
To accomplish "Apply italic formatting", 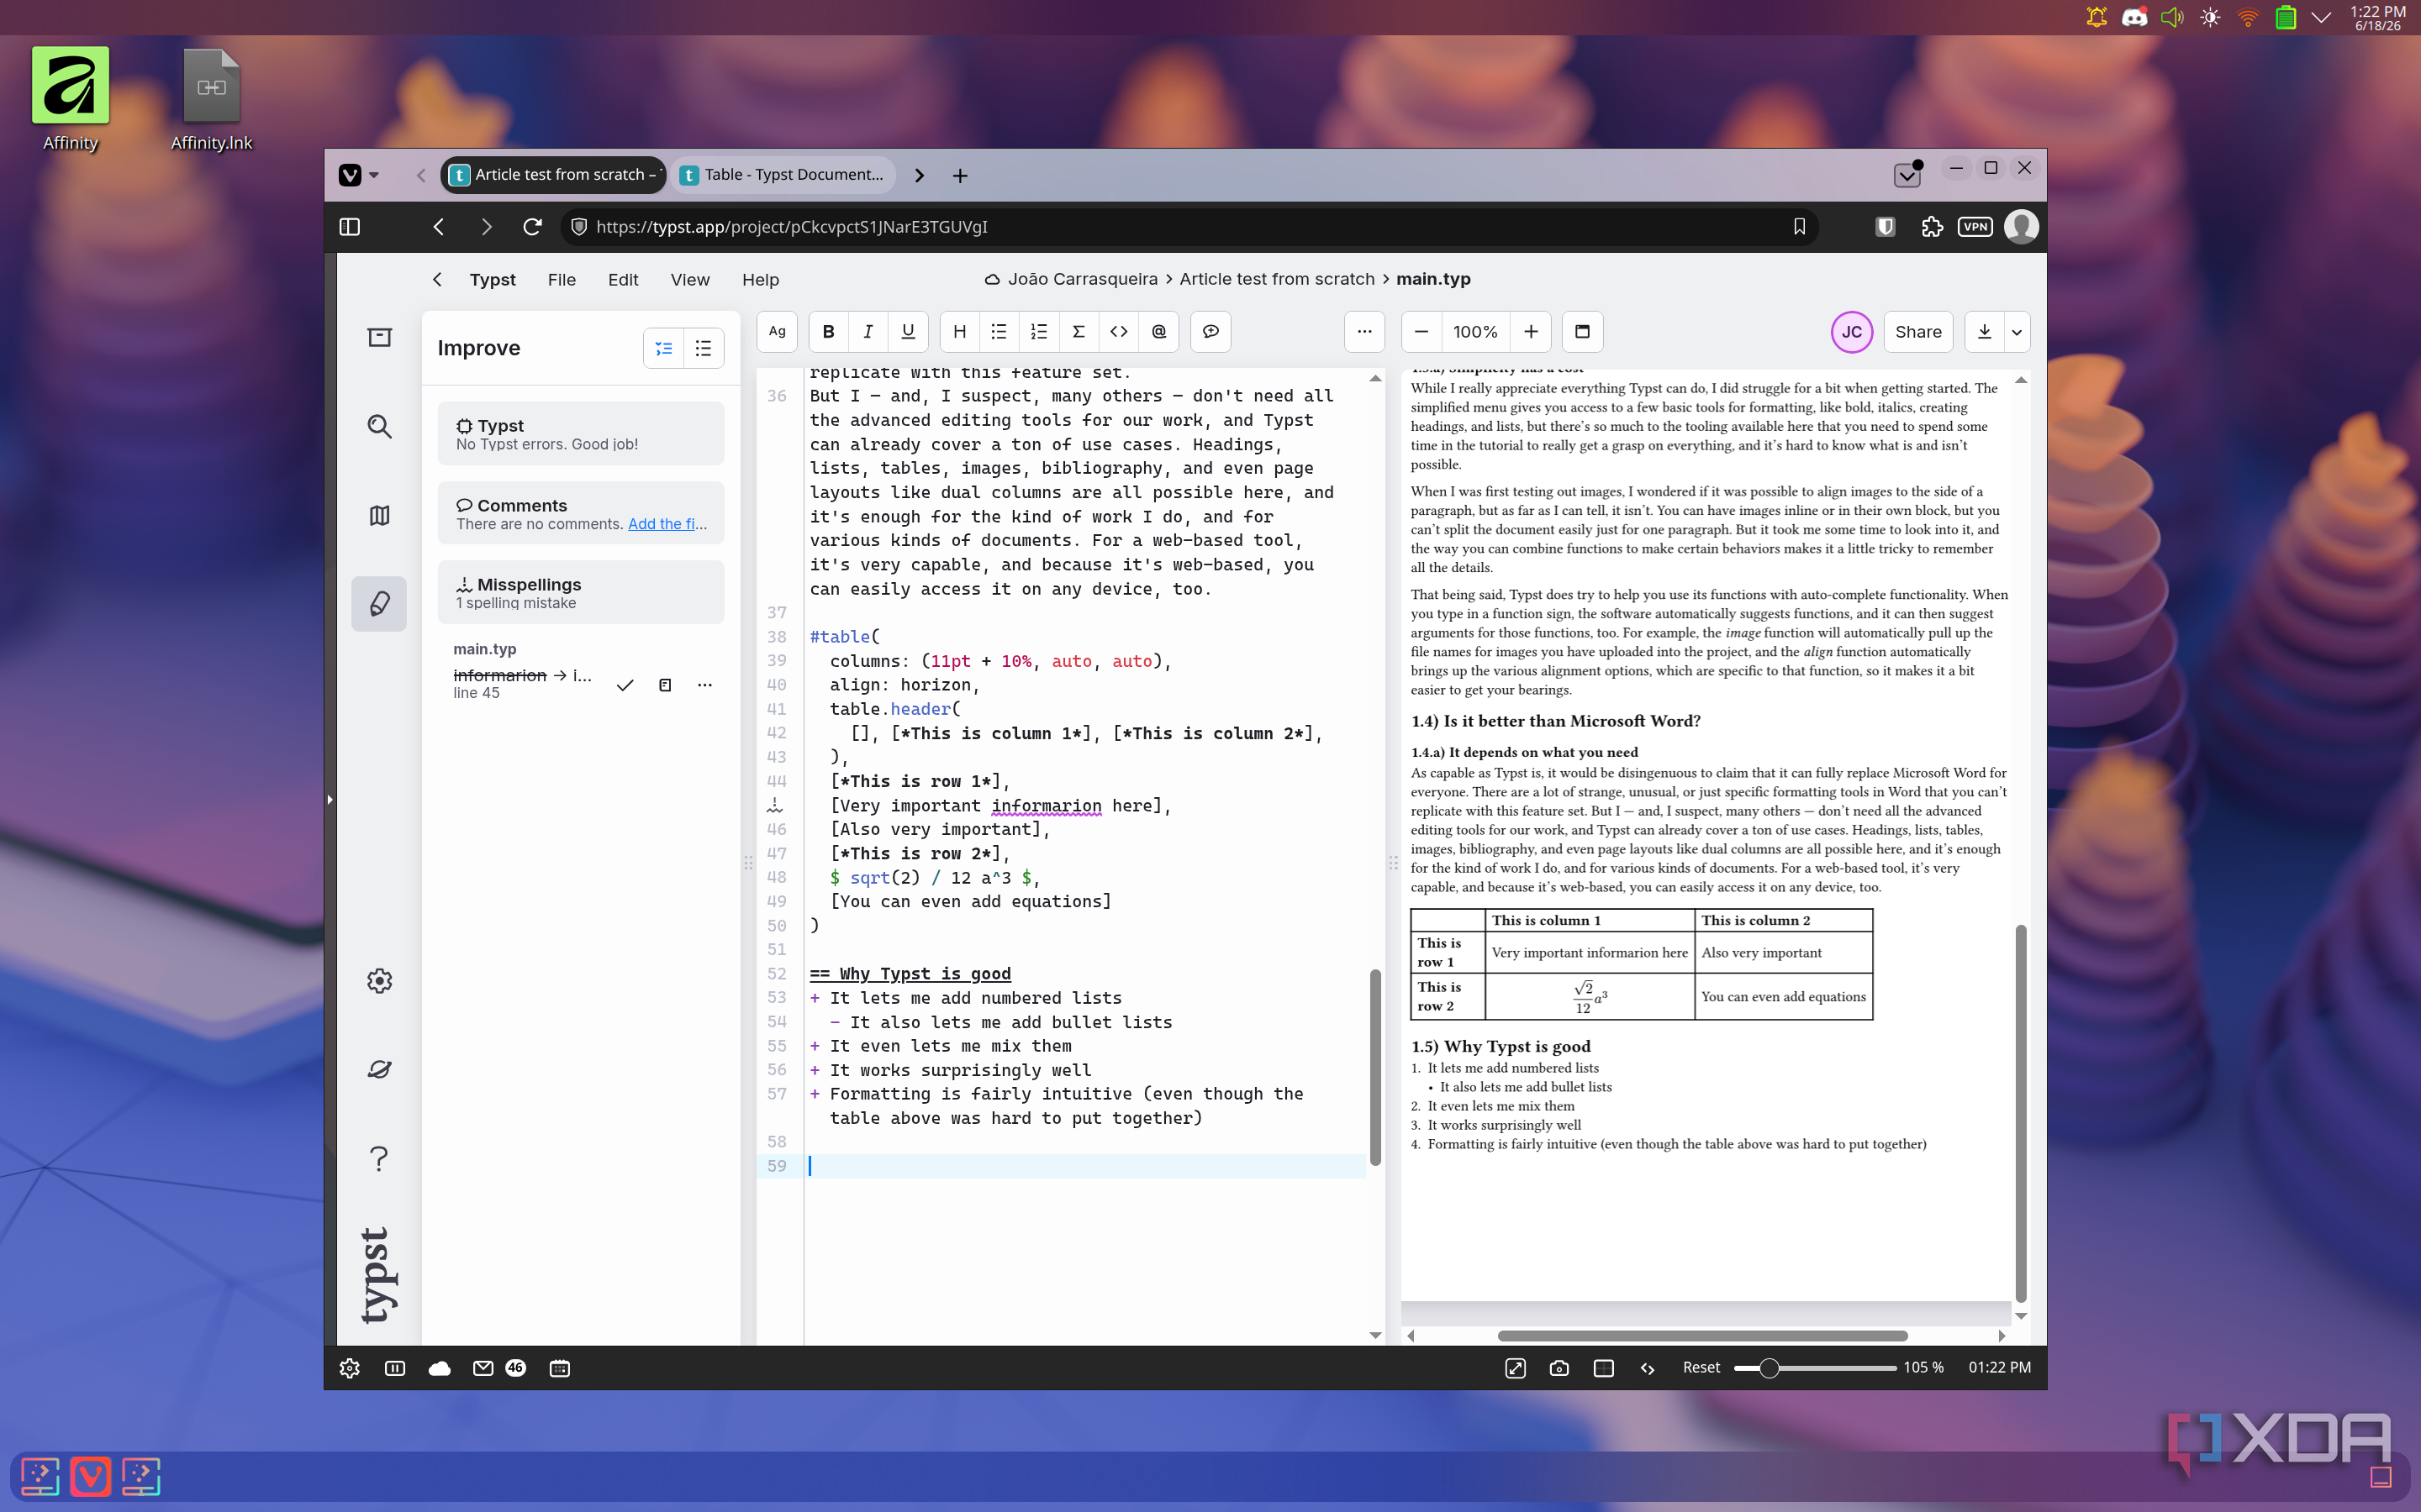I will [868, 332].
